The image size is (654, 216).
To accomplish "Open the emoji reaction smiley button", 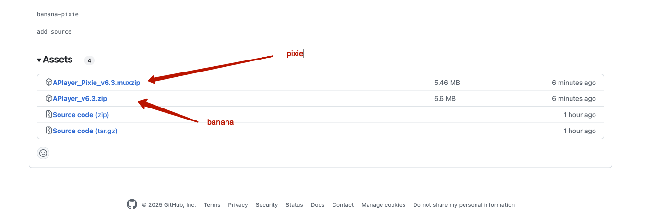I will point(43,153).
